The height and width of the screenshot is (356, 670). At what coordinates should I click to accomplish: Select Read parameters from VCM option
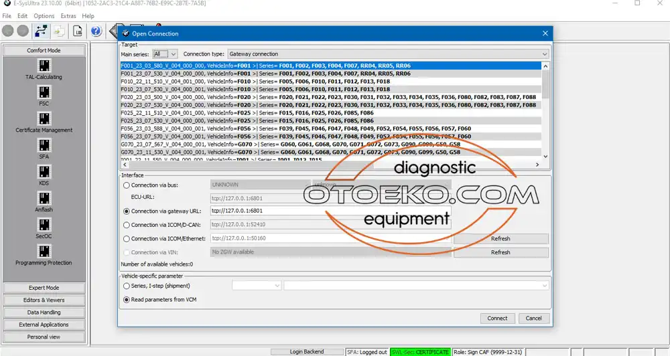[127, 300]
